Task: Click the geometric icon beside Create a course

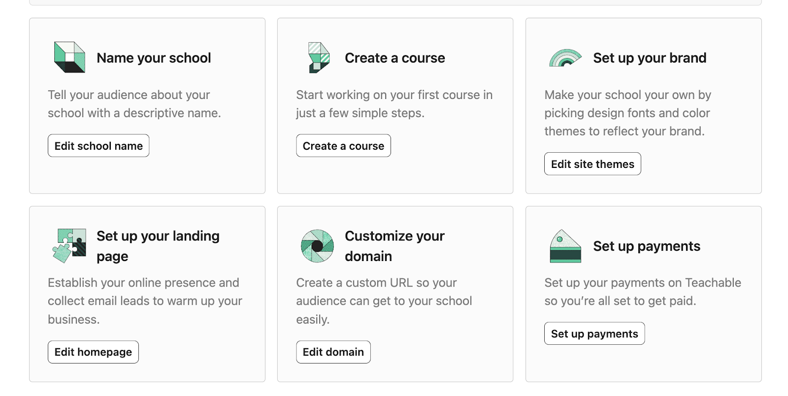Action: coord(318,58)
